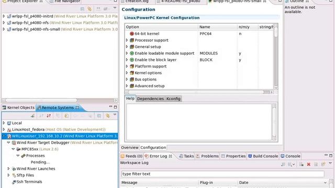
Task: Switch to Configuration editor page
Action: pos(153,147)
